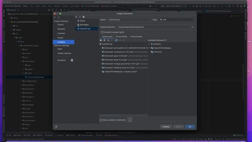Add a new artifact with the plus icon

pyautogui.click(x=76, y=17)
